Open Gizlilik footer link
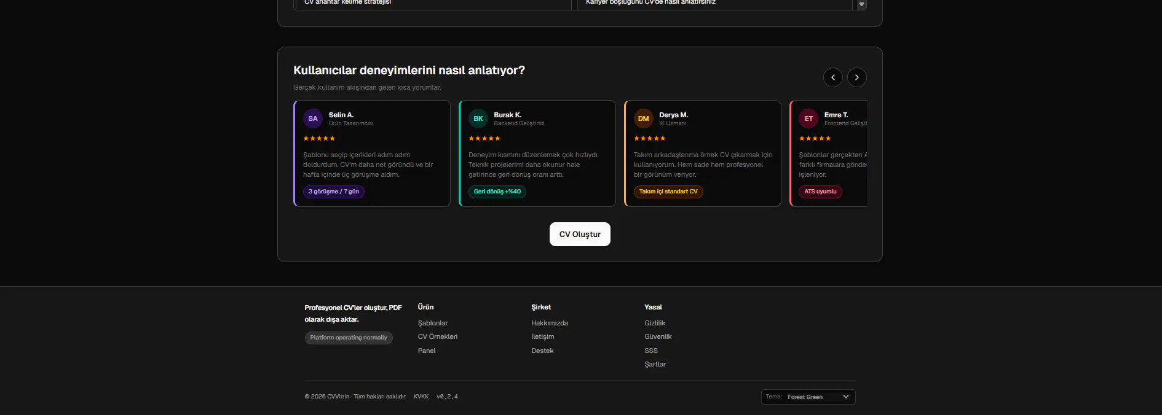This screenshot has height=415, width=1162. 655,323
